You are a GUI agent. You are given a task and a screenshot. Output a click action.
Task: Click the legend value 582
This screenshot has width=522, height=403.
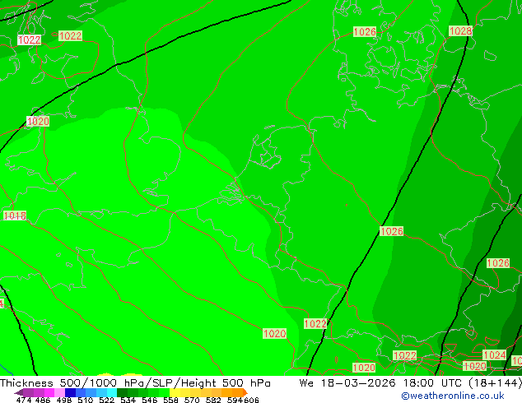click(213, 400)
